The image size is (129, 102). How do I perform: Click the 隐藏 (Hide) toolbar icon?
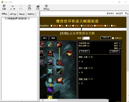[4, 6]
